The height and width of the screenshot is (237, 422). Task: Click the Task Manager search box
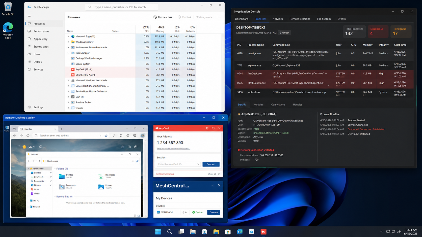[122, 7]
